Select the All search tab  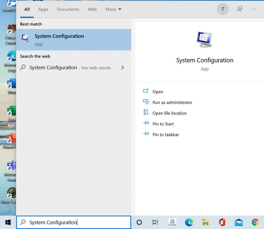pos(27,9)
